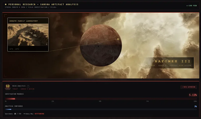Image resolution: width=201 pixels, height=119 pixels.
Task: Click the Live Feed label
Action: click(x=192, y=6)
